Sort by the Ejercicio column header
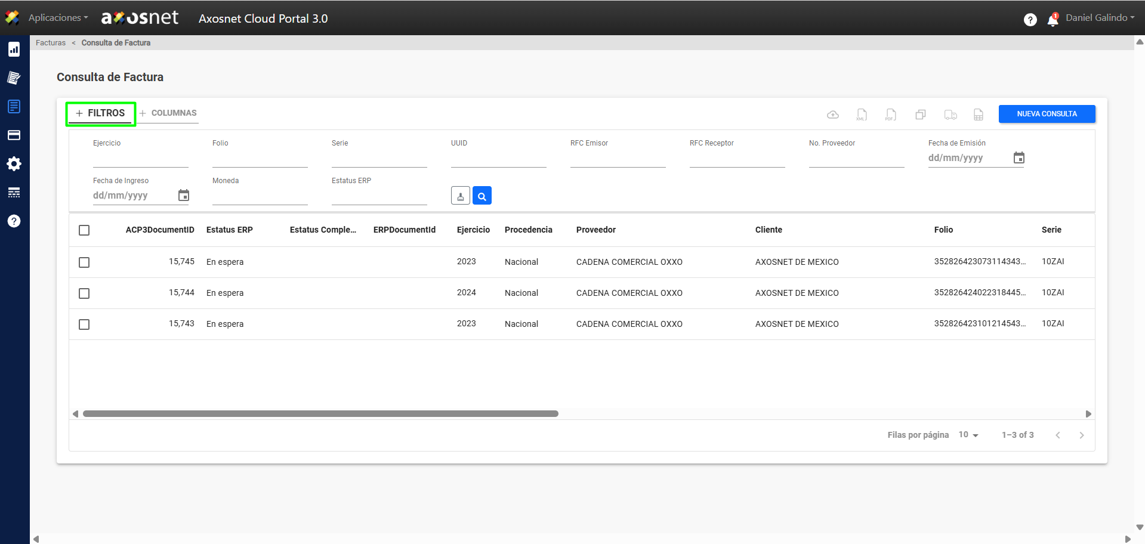 [x=473, y=230]
